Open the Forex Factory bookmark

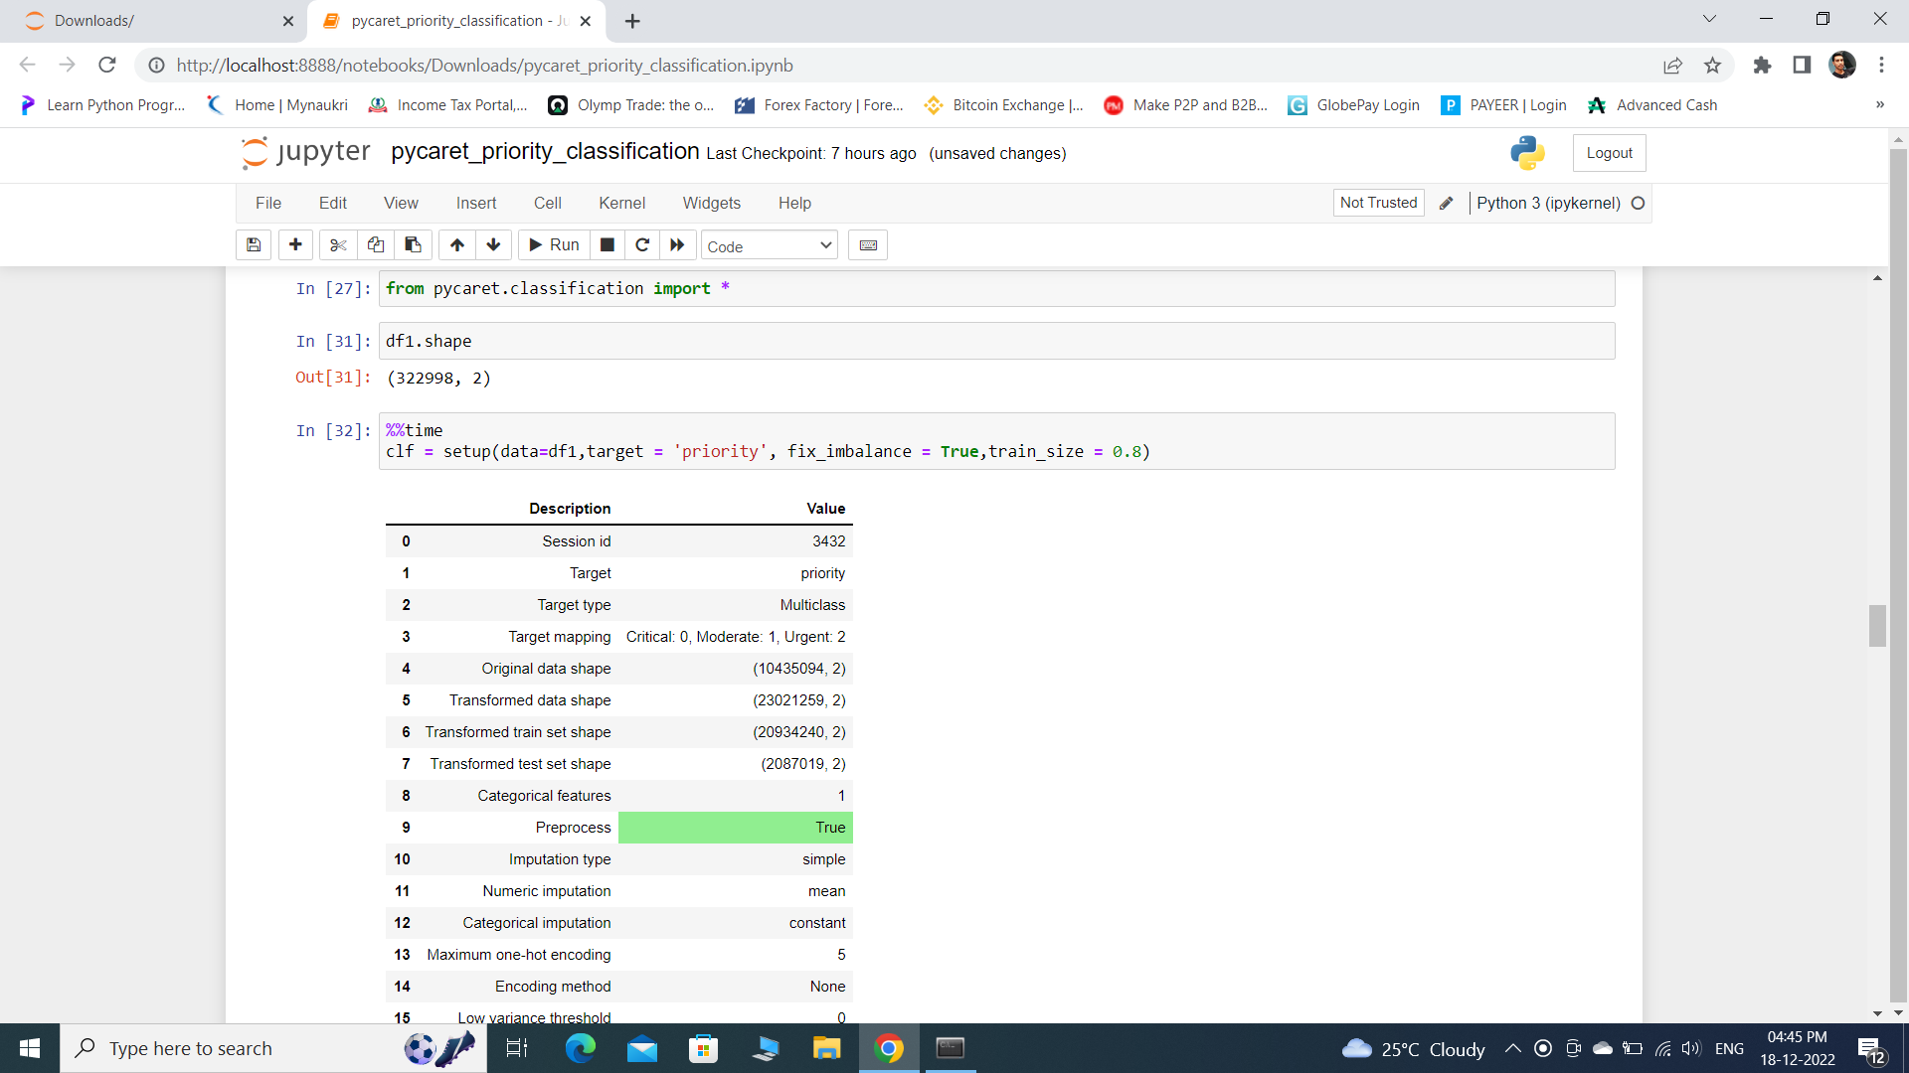[x=818, y=104]
